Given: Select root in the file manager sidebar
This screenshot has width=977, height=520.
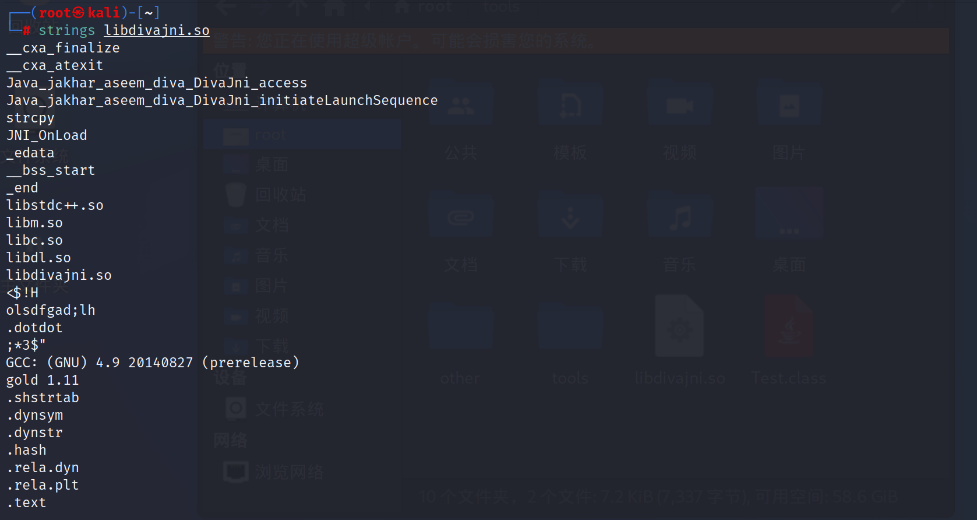Looking at the screenshot, I should coord(302,135).
